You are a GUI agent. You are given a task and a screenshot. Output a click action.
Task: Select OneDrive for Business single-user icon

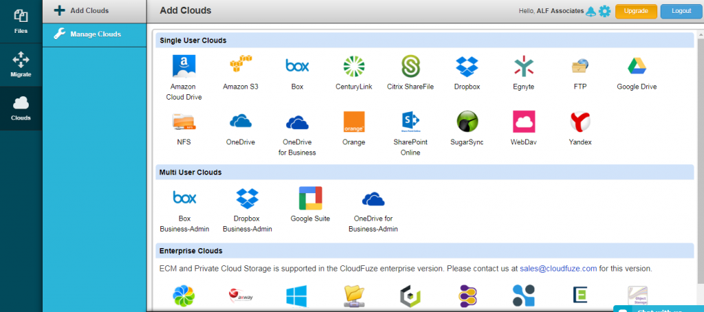pyautogui.click(x=297, y=122)
